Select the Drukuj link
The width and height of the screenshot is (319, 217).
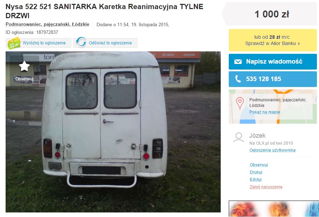tap(256, 172)
